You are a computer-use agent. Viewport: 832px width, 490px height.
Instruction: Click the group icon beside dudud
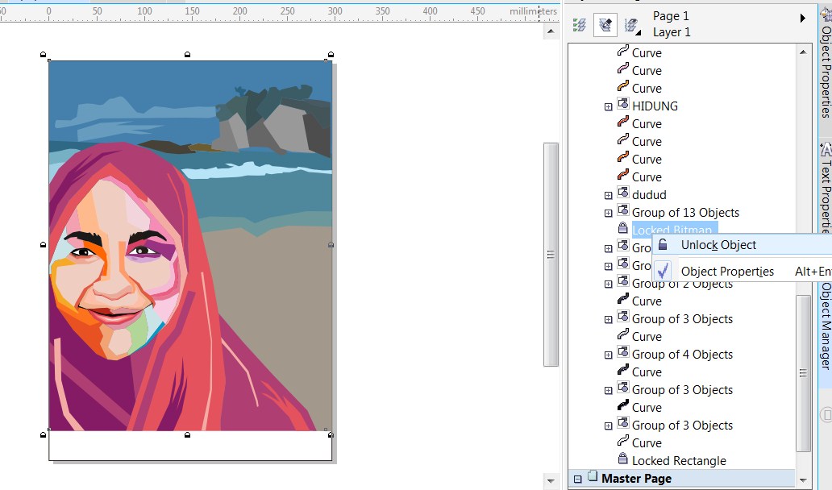pos(622,194)
